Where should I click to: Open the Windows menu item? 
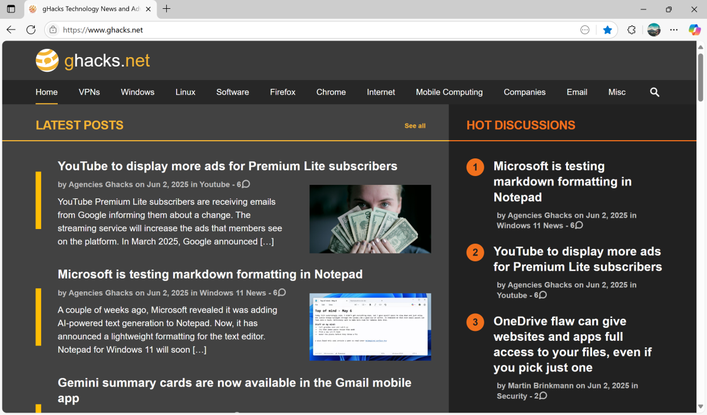pyautogui.click(x=138, y=92)
